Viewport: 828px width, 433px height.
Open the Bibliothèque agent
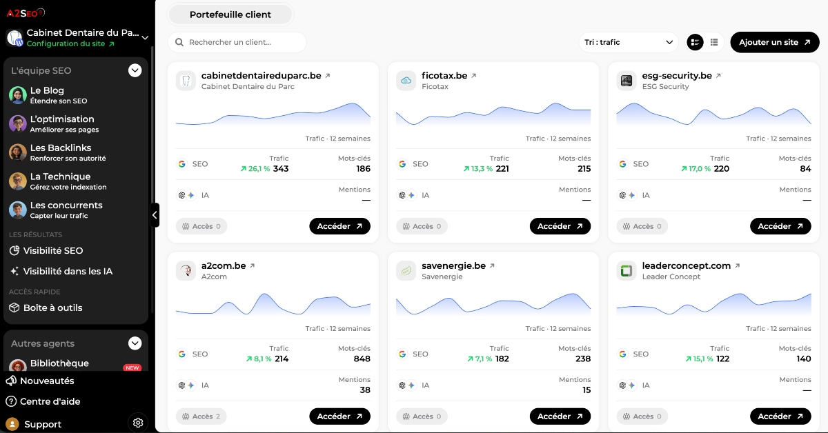click(x=59, y=363)
